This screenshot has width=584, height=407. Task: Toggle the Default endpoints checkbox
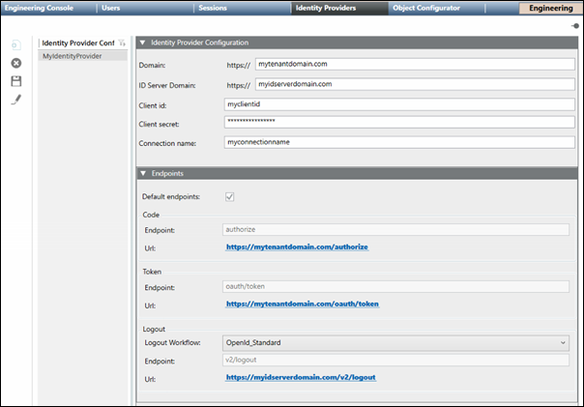[229, 196]
